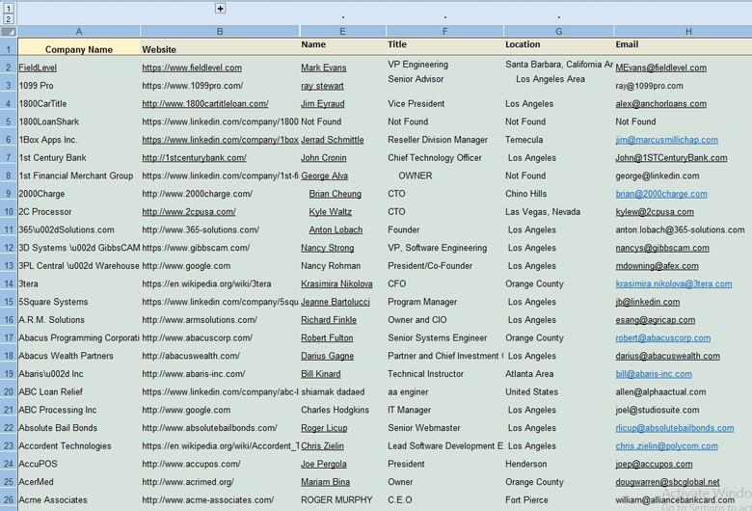
Task: Select cell containing ROGER MURPHY
Action: pyautogui.click(x=342, y=500)
